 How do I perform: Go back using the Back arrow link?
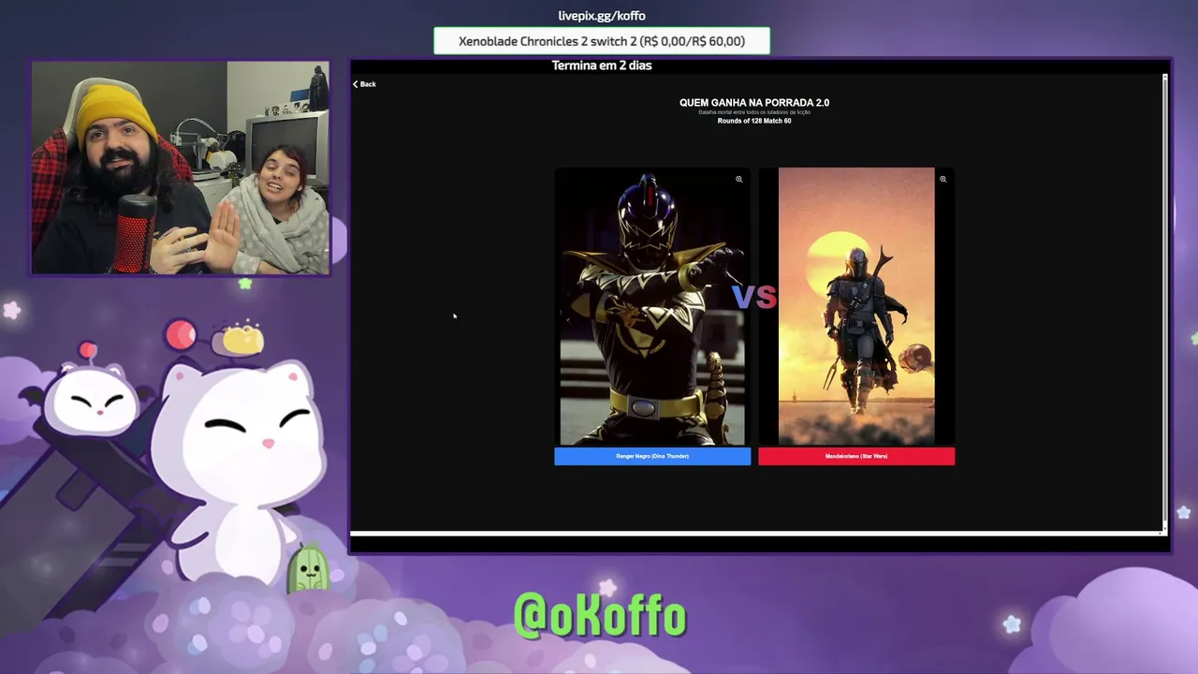pyautogui.click(x=364, y=84)
